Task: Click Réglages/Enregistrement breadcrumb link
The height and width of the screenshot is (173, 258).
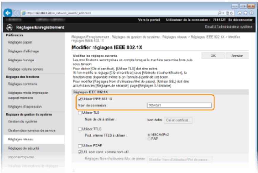Action: click(x=90, y=37)
